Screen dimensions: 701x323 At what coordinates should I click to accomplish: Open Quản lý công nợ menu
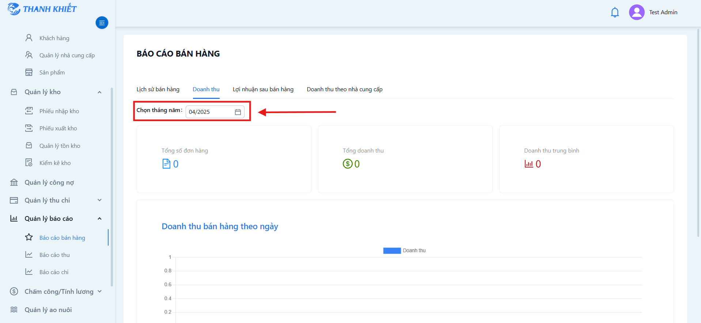[49, 182]
